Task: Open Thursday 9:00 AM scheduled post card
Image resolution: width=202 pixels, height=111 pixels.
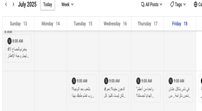Action: [147, 88]
